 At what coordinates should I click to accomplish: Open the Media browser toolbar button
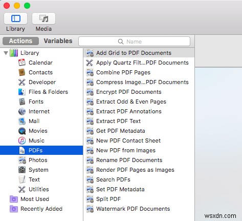pos(43,18)
